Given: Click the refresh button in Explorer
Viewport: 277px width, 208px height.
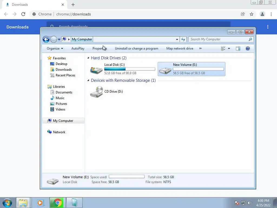Looking at the screenshot, I should 183,40.
